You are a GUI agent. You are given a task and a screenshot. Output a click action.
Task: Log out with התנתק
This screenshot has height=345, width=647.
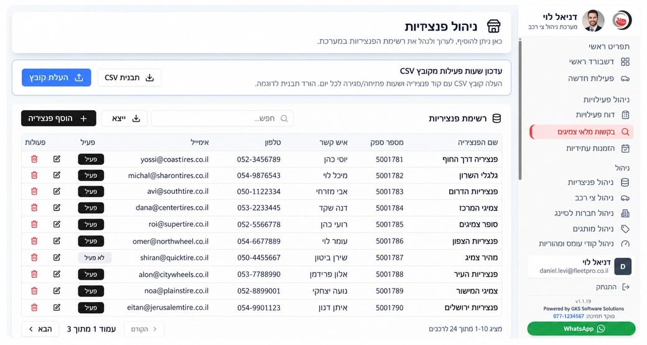click(x=612, y=286)
